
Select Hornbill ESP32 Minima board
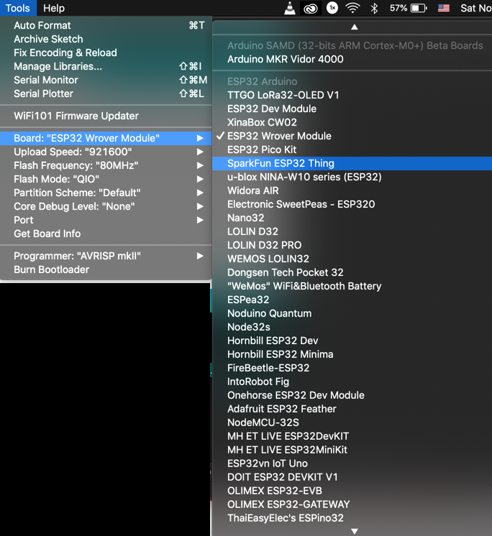[352, 354]
